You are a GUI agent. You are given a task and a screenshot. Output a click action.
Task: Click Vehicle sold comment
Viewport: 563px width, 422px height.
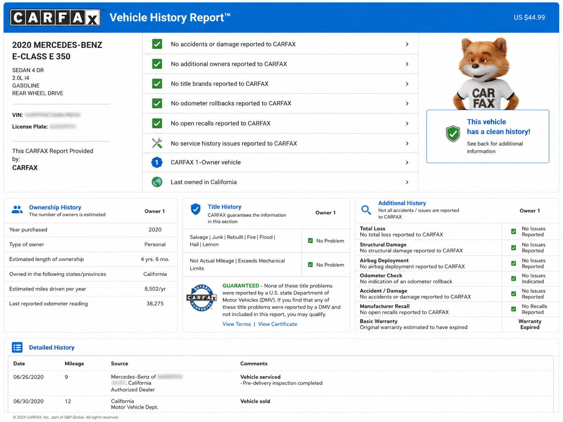click(x=255, y=401)
